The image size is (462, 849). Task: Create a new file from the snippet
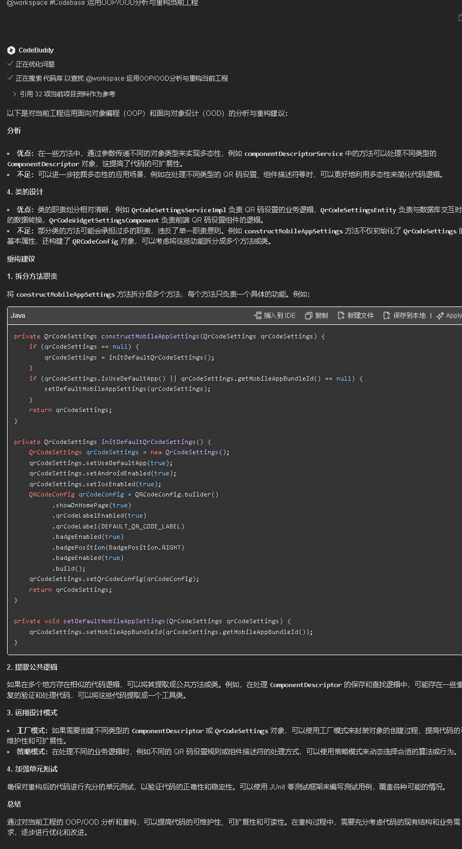point(355,316)
